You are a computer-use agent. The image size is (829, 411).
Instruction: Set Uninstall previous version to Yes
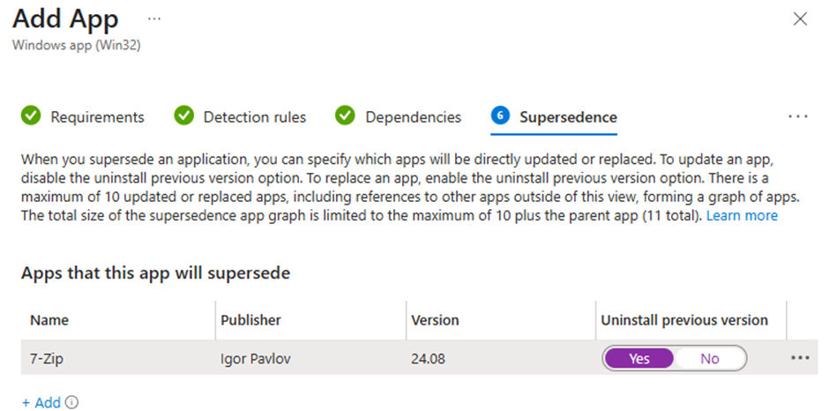639,359
